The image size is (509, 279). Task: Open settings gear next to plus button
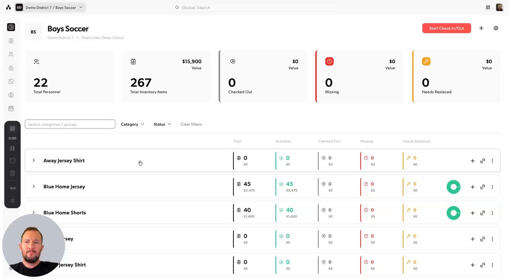pos(496,28)
